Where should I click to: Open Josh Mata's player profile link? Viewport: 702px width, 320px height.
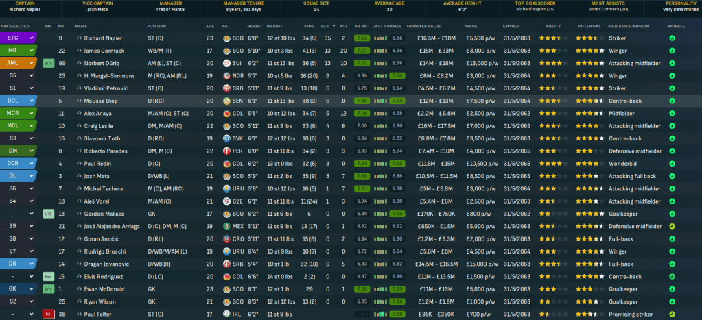pyautogui.click(x=97, y=176)
